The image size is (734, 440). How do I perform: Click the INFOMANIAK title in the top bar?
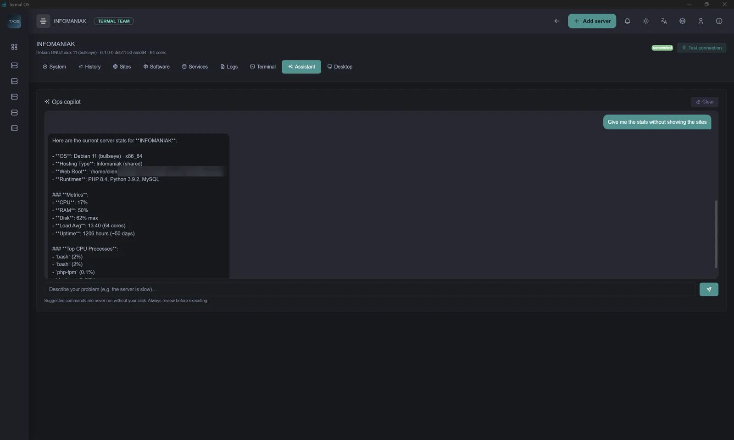coord(70,21)
